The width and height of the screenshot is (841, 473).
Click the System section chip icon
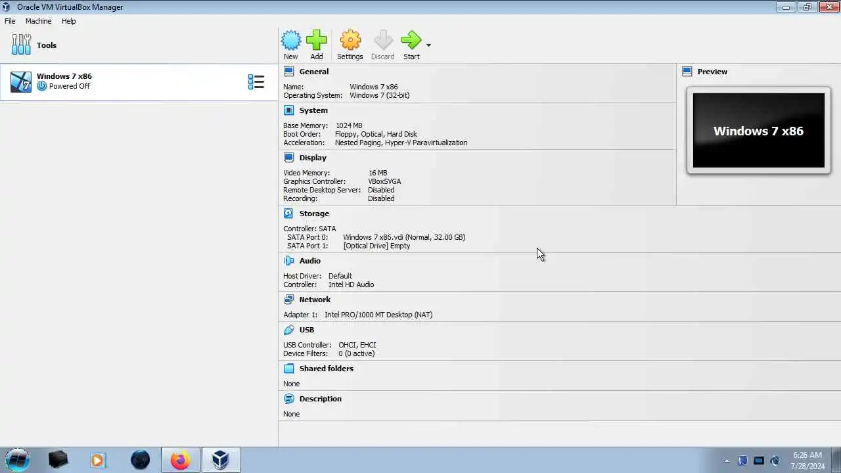tap(288, 110)
